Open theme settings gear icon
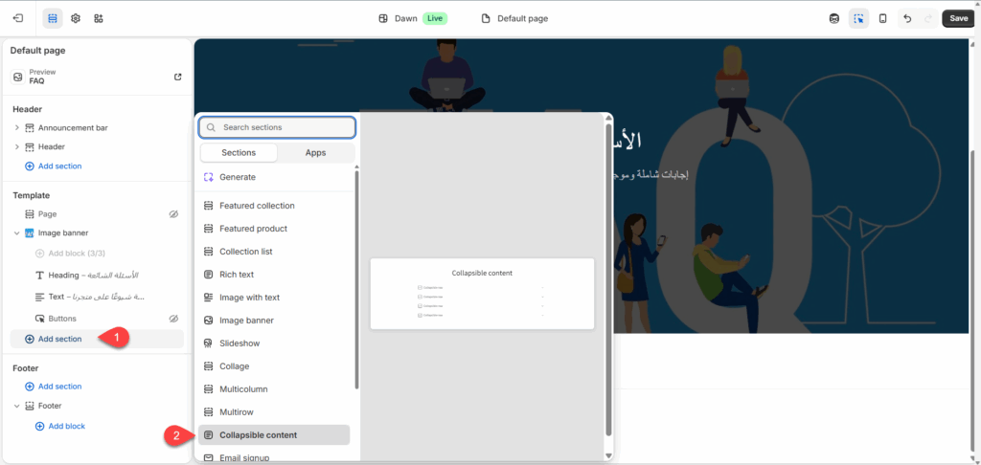The height and width of the screenshot is (465, 981). click(x=76, y=18)
